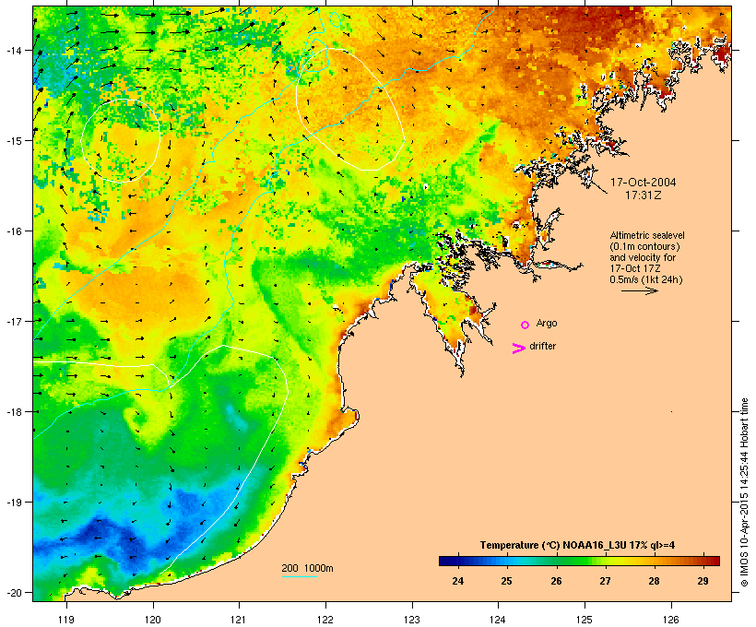
Task: Click latitude axis label -14
Action: coord(14,50)
